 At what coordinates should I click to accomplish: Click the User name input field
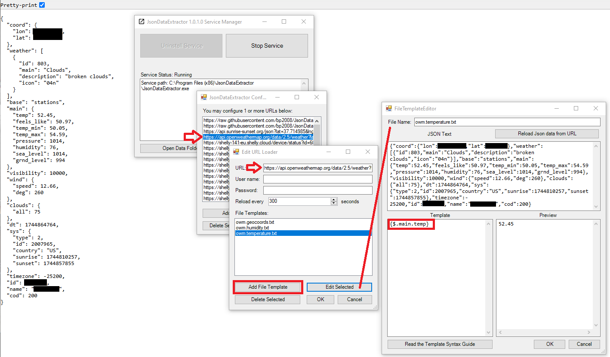[x=317, y=179]
